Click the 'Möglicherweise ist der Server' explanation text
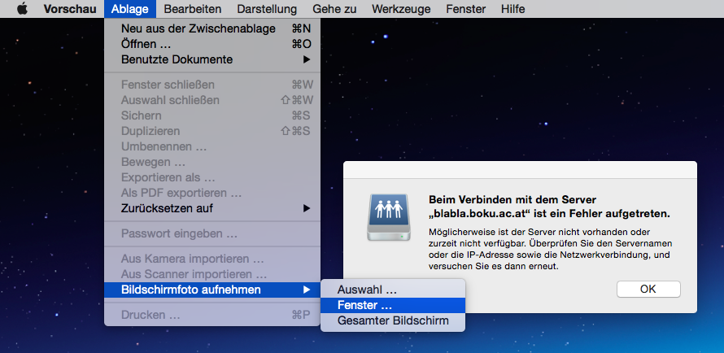 click(x=550, y=249)
